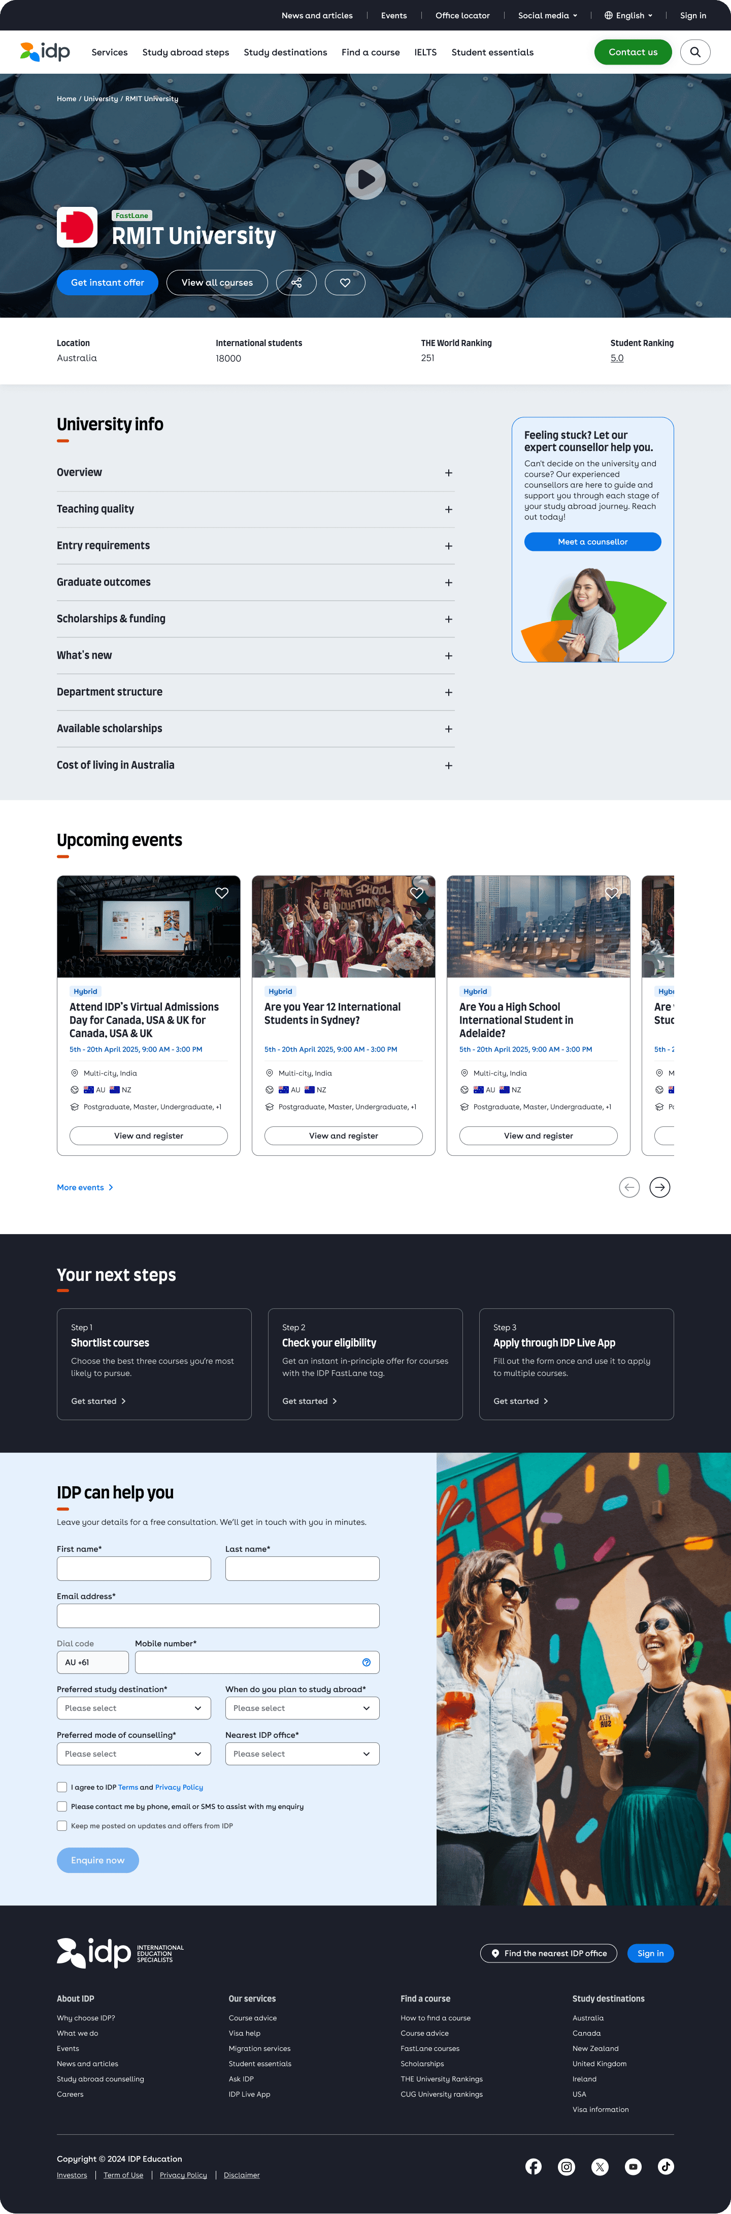The width and height of the screenshot is (731, 2214).
Task: Click the Email address input field
Action: coord(218,1616)
